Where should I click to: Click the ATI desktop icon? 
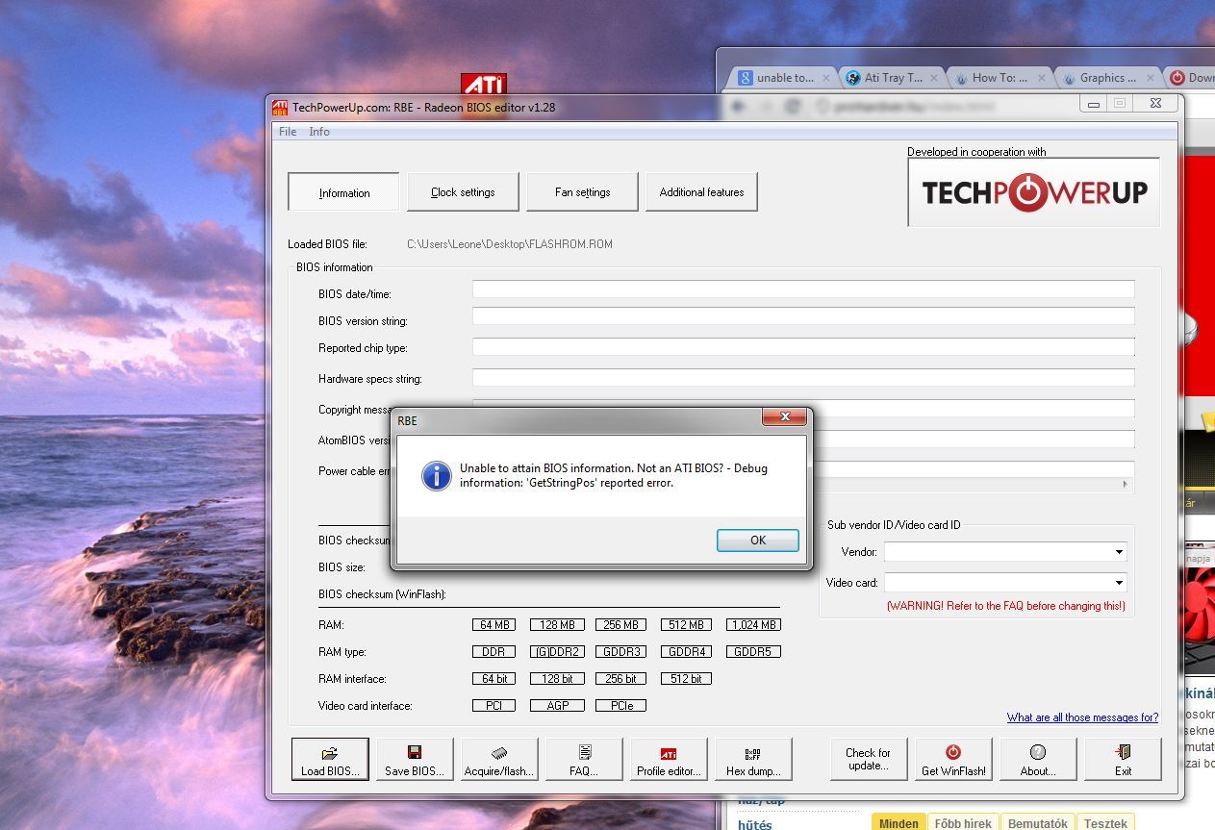coord(484,84)
